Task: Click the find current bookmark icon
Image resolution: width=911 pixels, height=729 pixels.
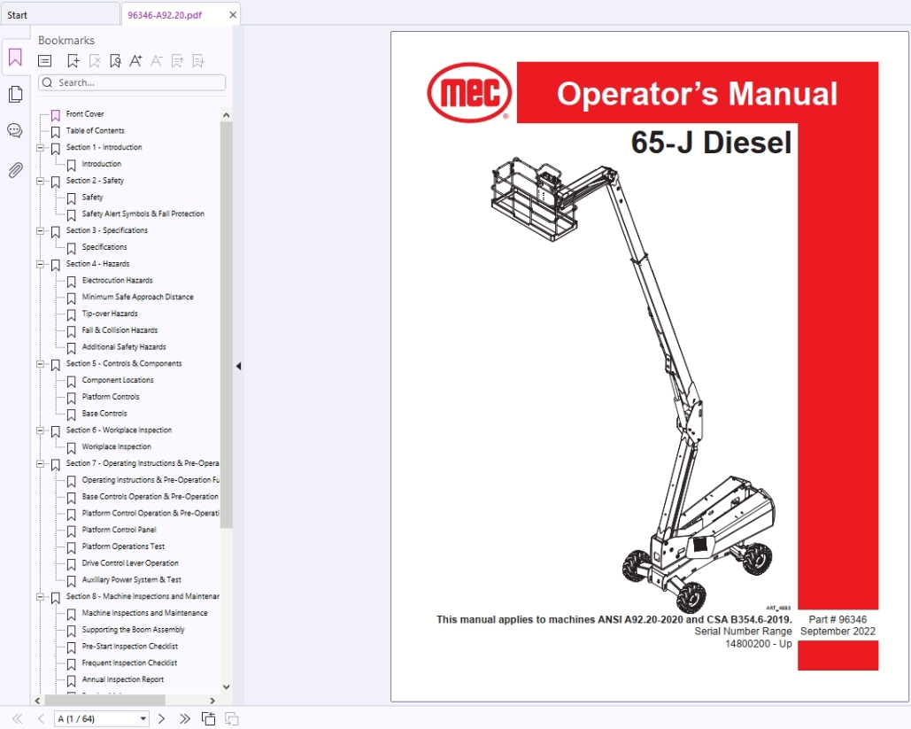Action: click(x=115, y=61)
